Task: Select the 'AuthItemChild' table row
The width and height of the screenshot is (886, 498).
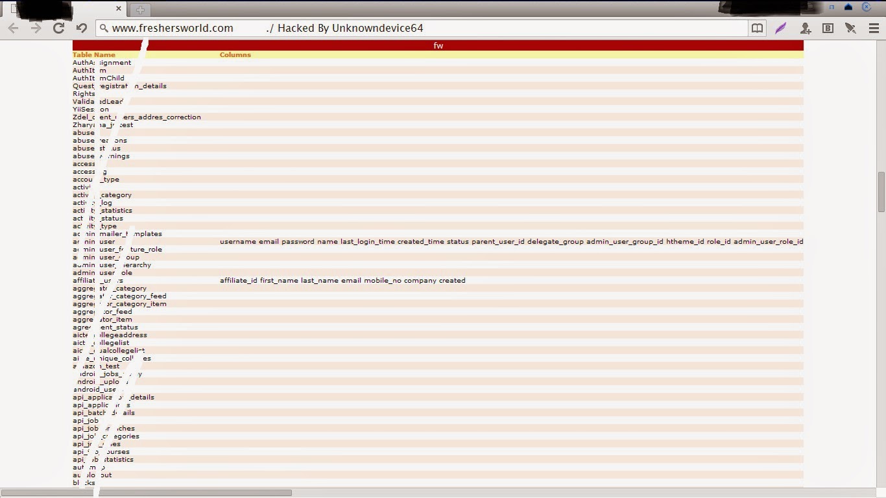Action: pyautogui.click(x=438, y=78)
